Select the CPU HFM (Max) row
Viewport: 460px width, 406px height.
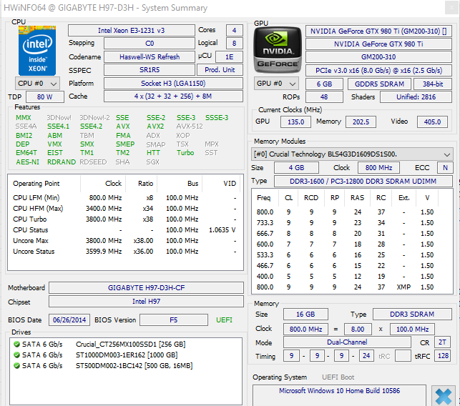(x=124, y=209)
